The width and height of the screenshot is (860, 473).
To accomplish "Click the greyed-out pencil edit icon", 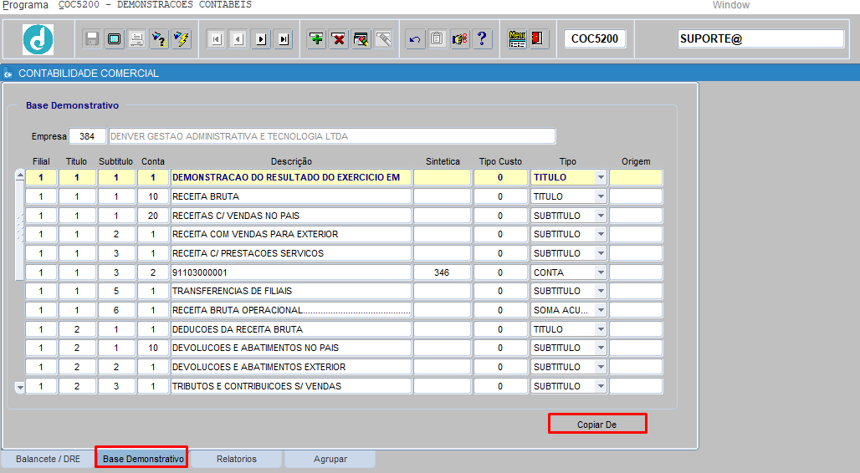I will tap(384, 39).
